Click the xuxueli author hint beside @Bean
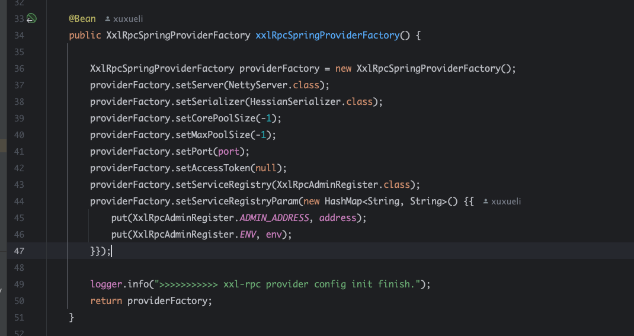The height and width of the screenshot is (336, 634). point(124,19)
